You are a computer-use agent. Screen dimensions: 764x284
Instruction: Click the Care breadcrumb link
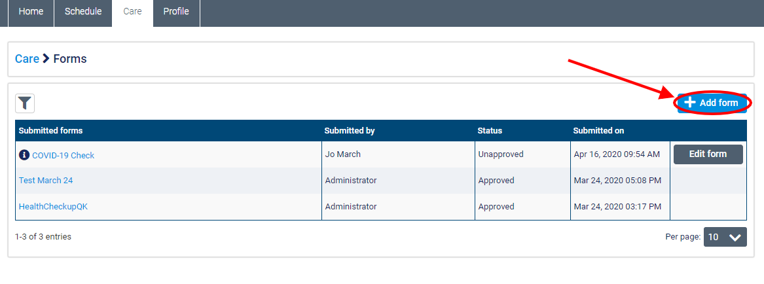(27, 59)
